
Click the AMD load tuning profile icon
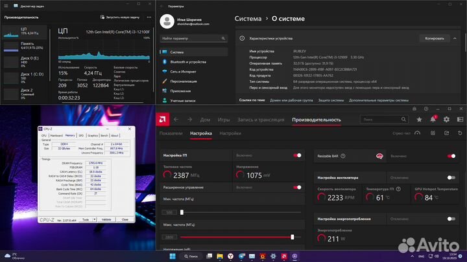point(433,133)
